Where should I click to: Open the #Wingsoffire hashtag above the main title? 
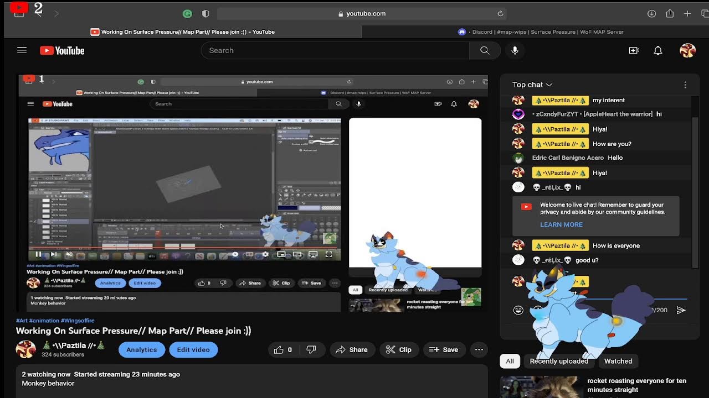(x=78, y=321)
